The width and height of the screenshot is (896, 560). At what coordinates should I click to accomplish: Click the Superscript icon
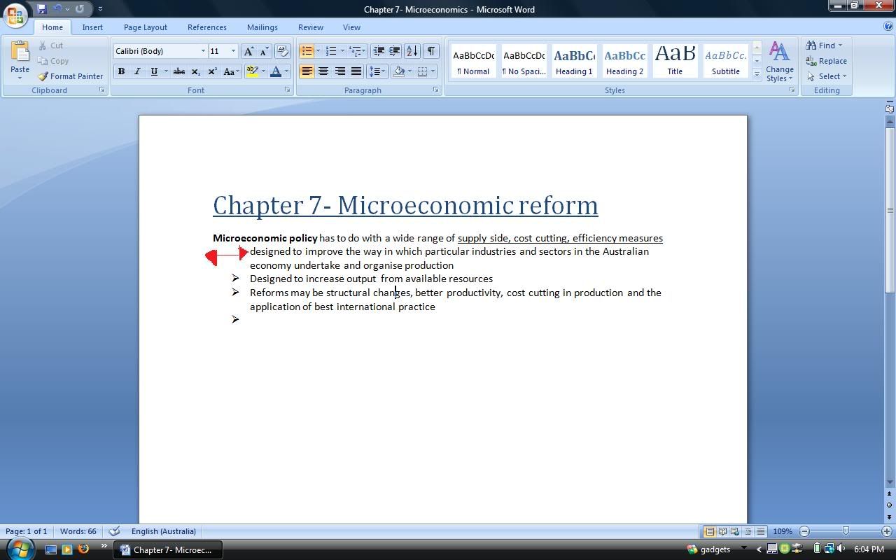click(x=212, y=71)
